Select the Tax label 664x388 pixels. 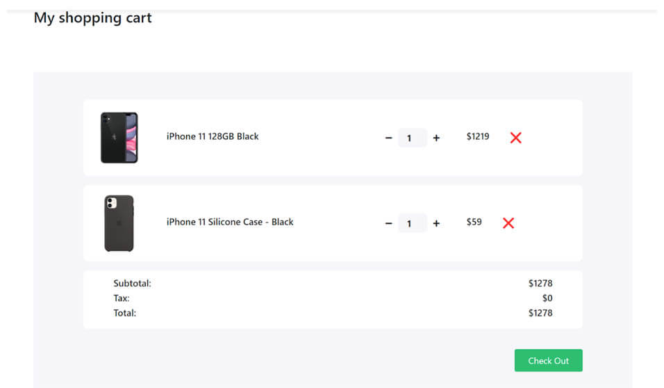pos(122,298)
